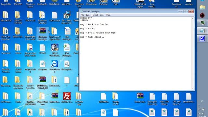Image resolution: width=208 pixels, height=117 pixels.
Task: Select the Bookman Old Style folder icon
Action: 43,18
